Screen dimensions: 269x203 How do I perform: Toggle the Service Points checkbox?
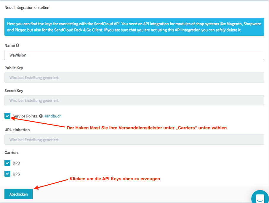tap(8, 116)
